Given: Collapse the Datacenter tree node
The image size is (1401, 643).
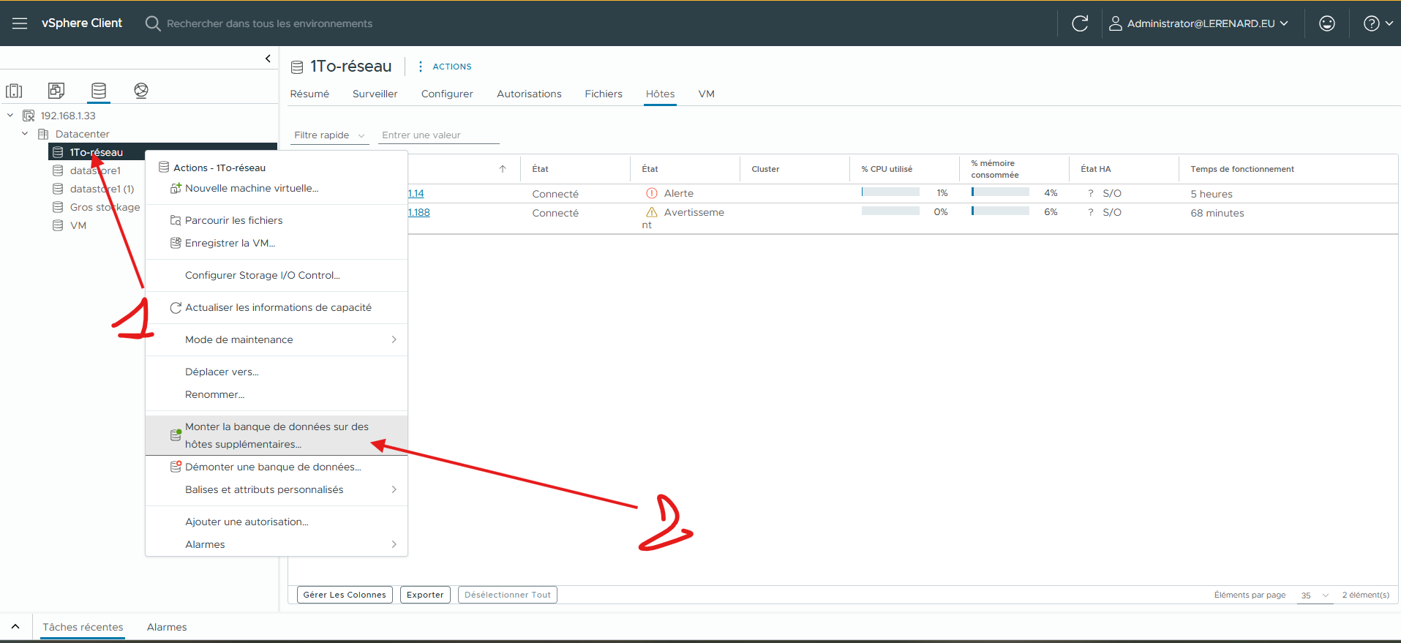Looking at the screenshot, I should [x=25, y=134].
